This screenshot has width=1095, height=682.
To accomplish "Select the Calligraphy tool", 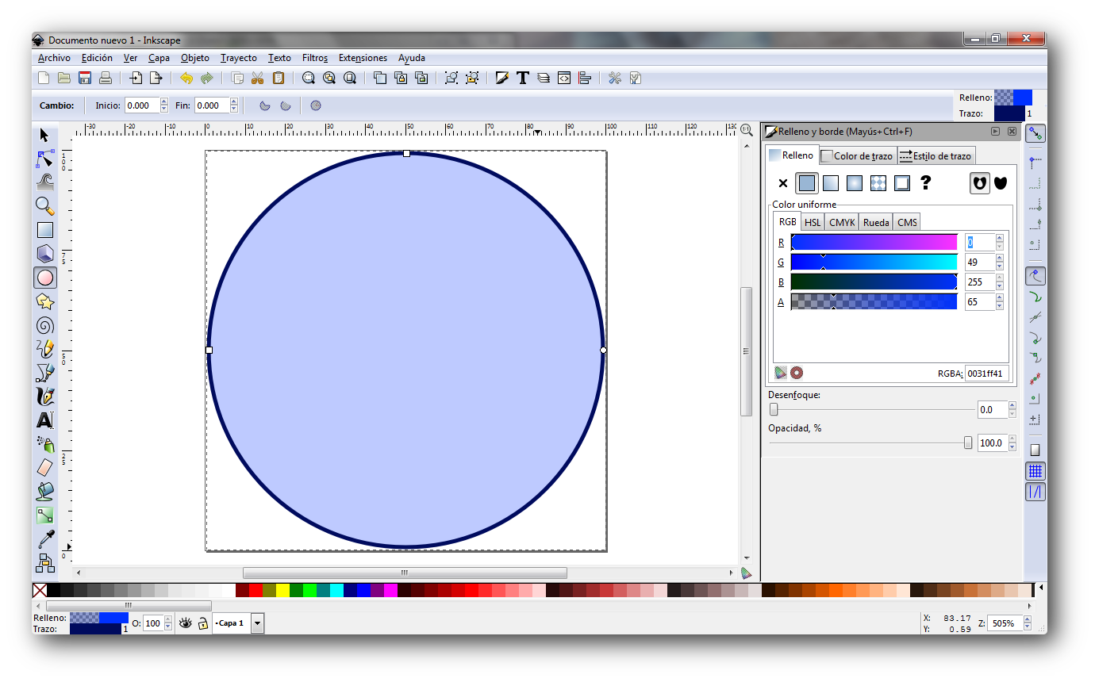I will pyautogui.click(x=45, y=396).
